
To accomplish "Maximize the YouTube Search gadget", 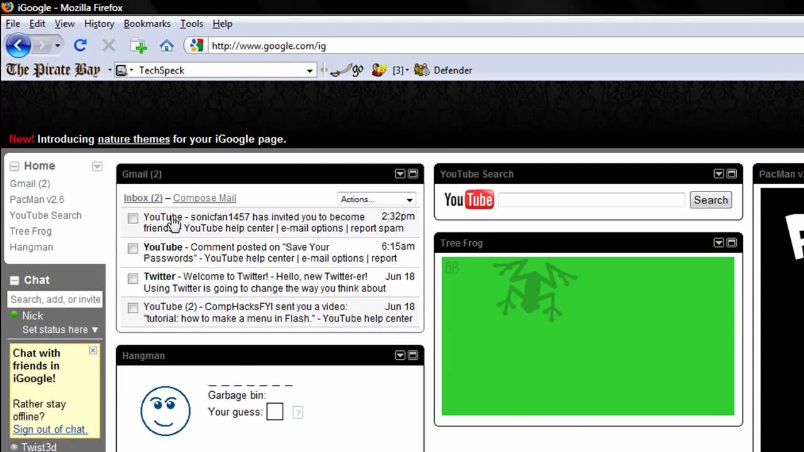I will [x=732, y=174].
